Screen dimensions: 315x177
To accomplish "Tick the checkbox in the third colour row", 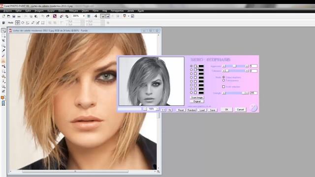I will click(x=195, y=74).
